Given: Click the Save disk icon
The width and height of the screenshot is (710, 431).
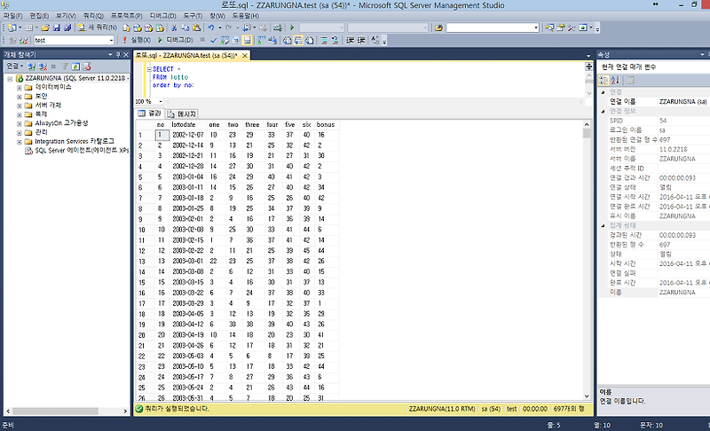Looking at the screenshot, I should tap(56, 27).
